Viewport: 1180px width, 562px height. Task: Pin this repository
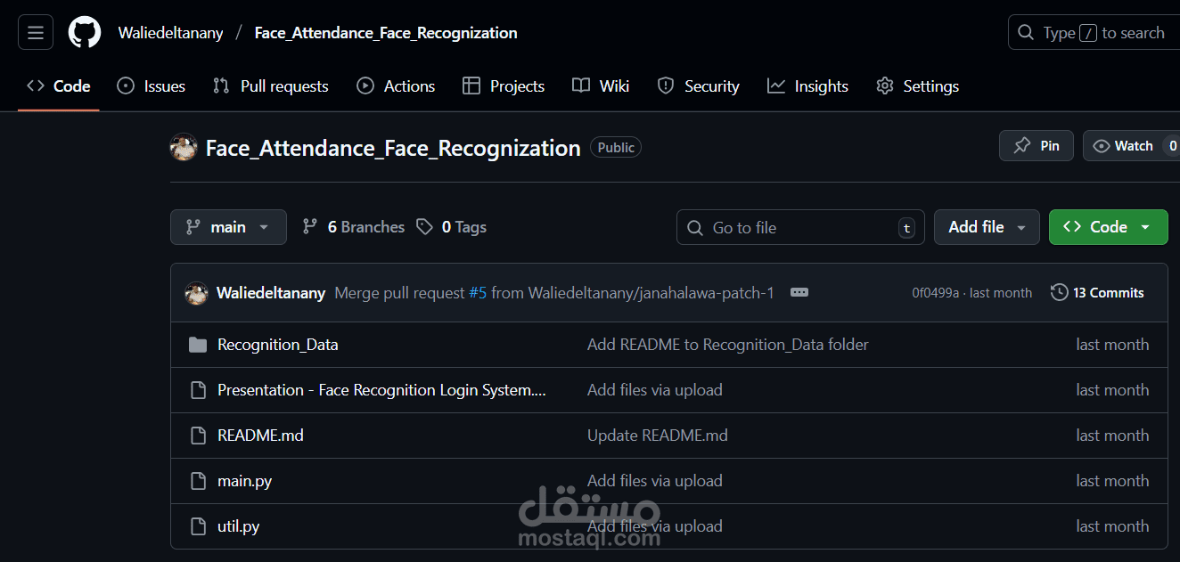1036,145
